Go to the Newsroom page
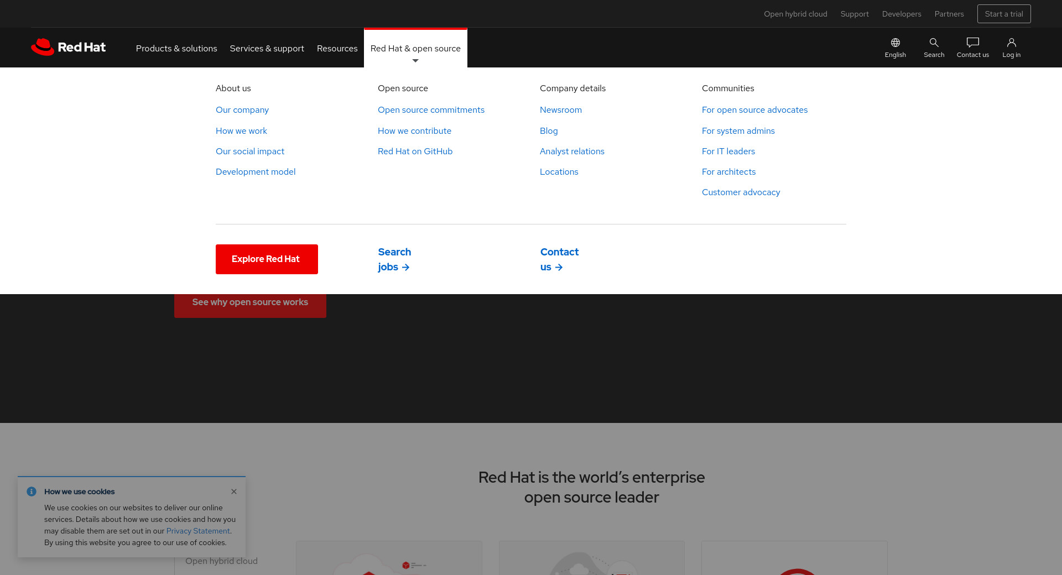This screenshot has height=575, width=1062. [x=560, y=110]
